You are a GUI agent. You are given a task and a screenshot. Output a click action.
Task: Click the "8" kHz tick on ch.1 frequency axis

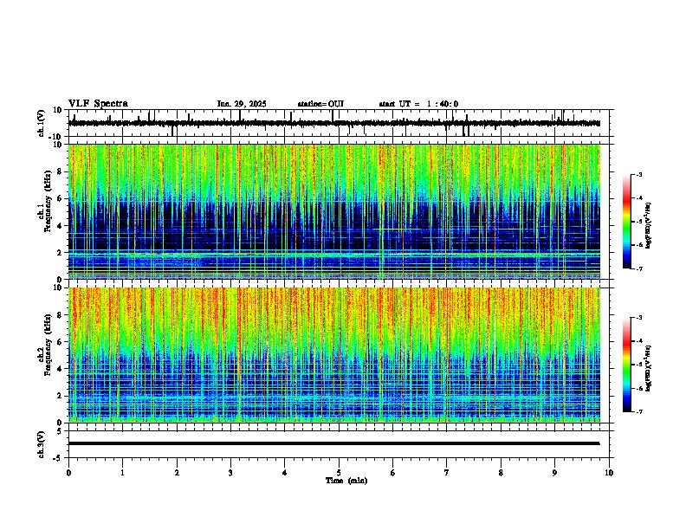pyautogui.click(x=61, y=171)
